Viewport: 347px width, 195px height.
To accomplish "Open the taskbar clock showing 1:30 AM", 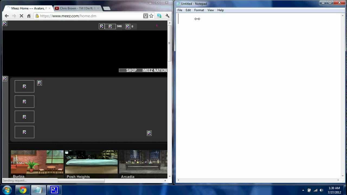I will coord(334,190).
